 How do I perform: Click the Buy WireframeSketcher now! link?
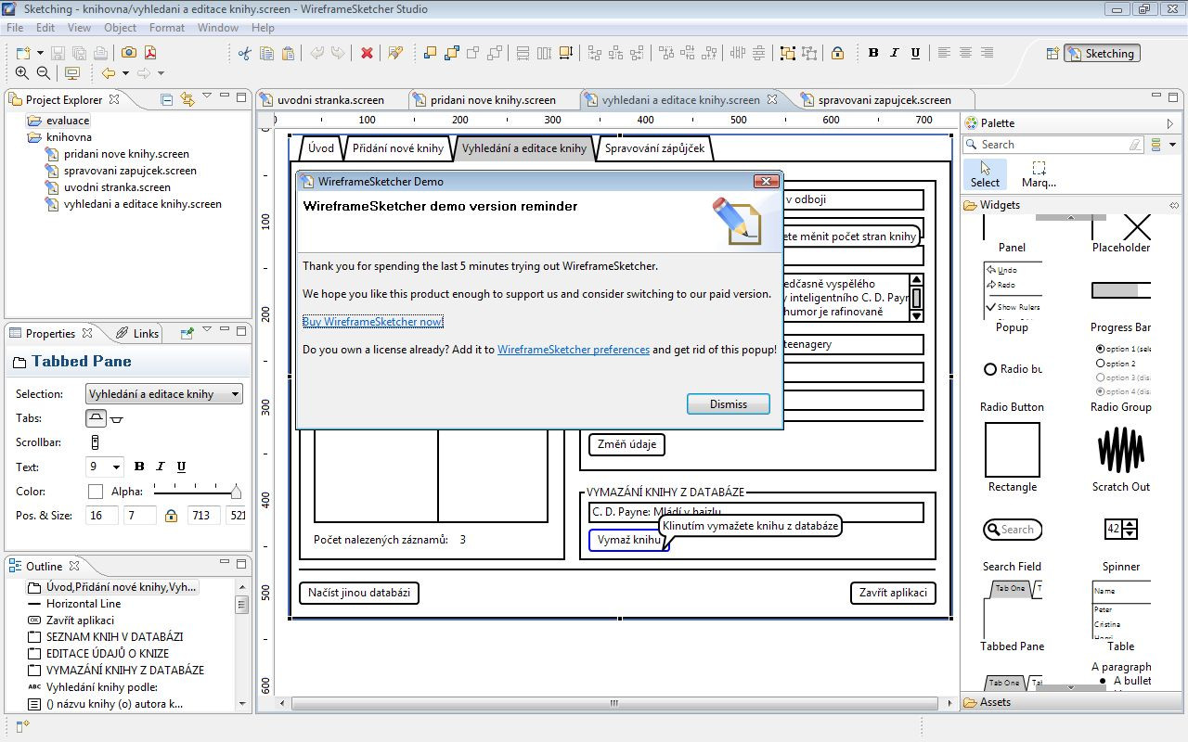tap(373, 322)
